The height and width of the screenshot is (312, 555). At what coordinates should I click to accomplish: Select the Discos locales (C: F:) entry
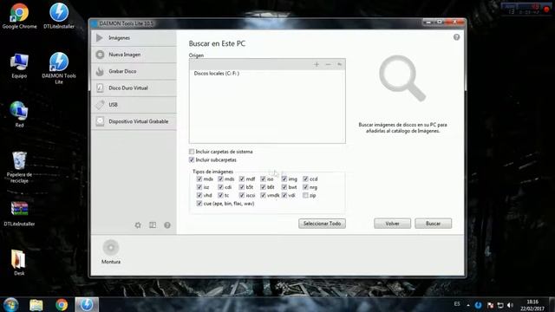(217, 74)
